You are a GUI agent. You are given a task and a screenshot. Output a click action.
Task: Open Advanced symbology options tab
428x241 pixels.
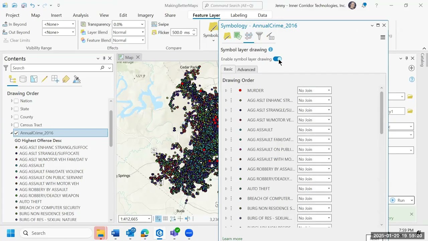pos(270,36)
